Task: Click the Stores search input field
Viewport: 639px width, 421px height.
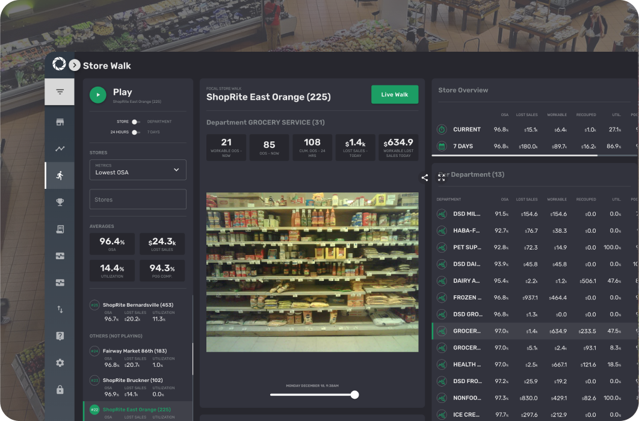Action: (138, 199)
